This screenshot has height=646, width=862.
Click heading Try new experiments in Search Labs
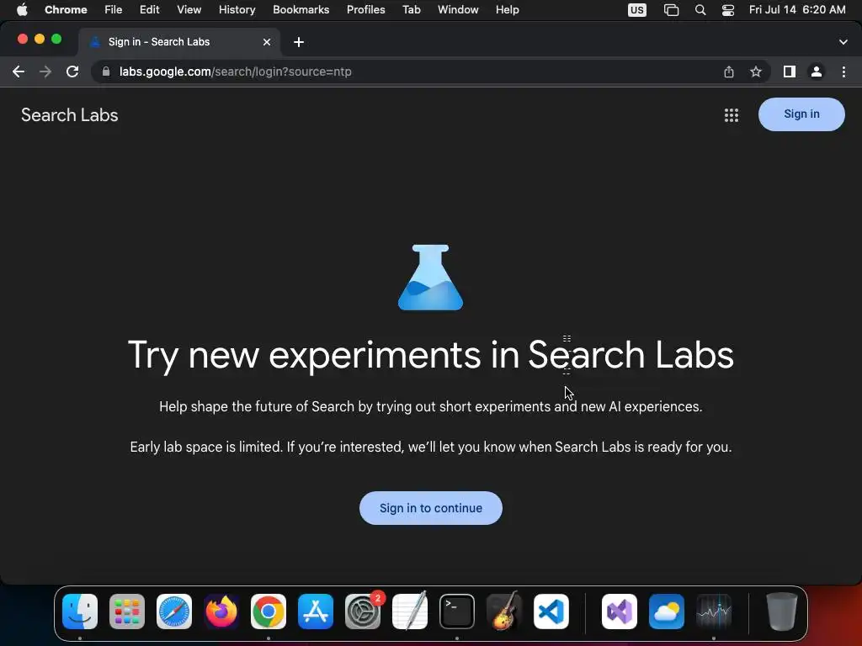pyautogui.click(x=430, y=356)
